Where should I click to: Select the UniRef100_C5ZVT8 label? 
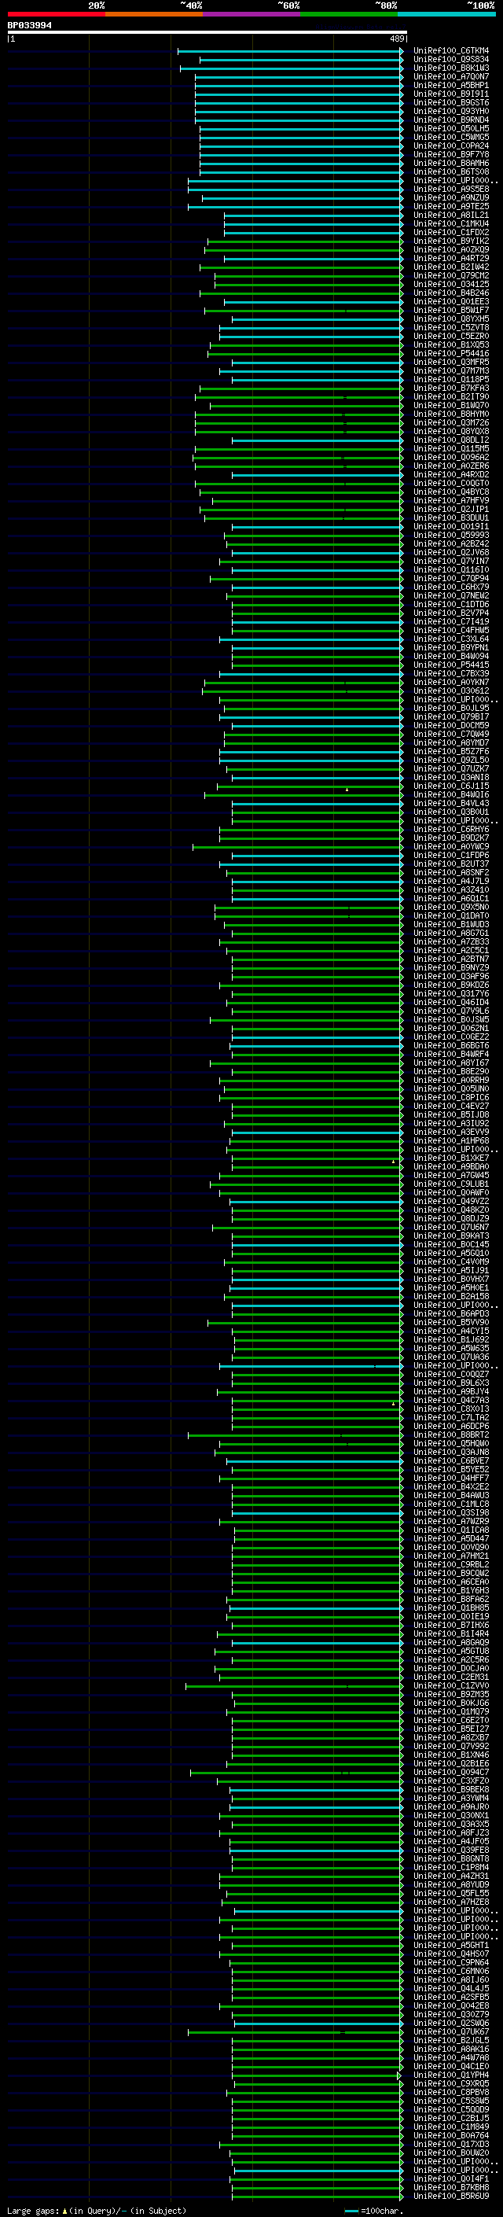[450, 327]
